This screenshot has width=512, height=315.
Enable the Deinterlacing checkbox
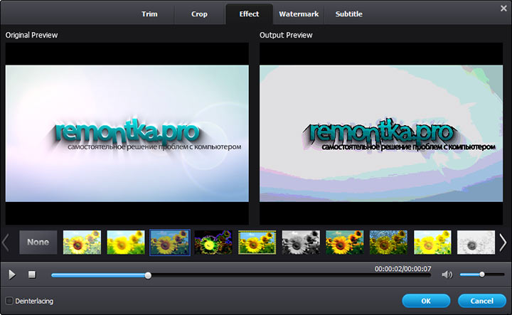9,301
